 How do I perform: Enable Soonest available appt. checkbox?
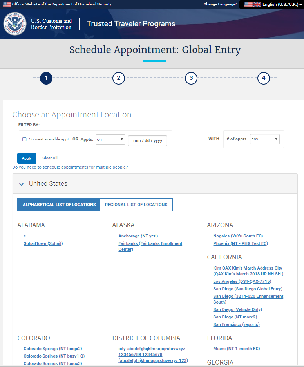(x=24, y=139)
